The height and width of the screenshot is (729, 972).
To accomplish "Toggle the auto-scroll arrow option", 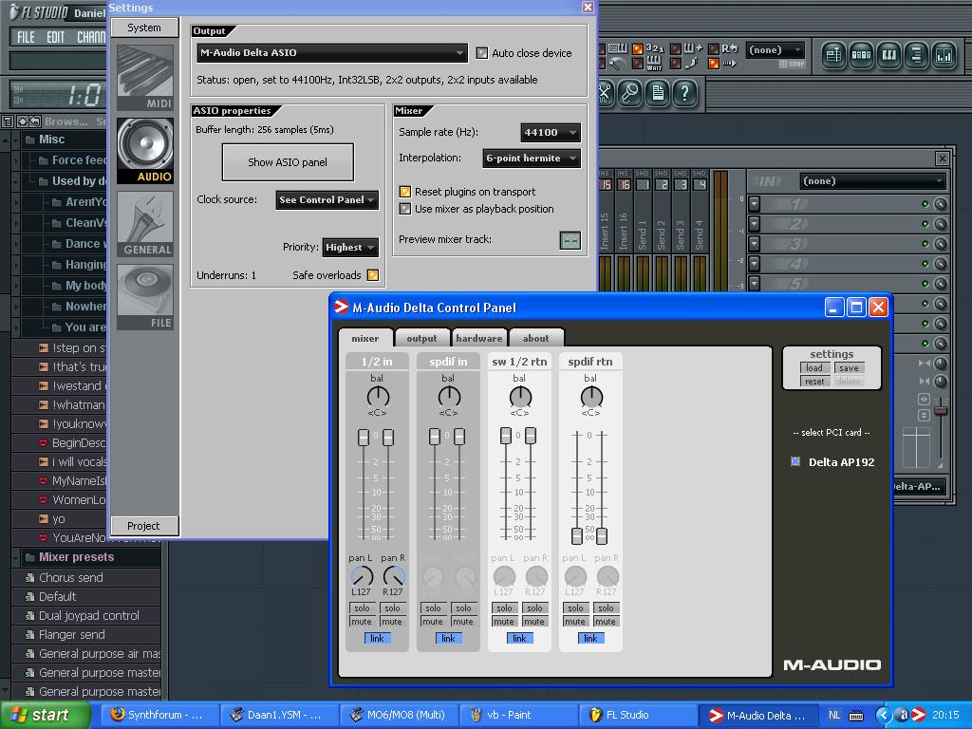I will coord(722,63).
